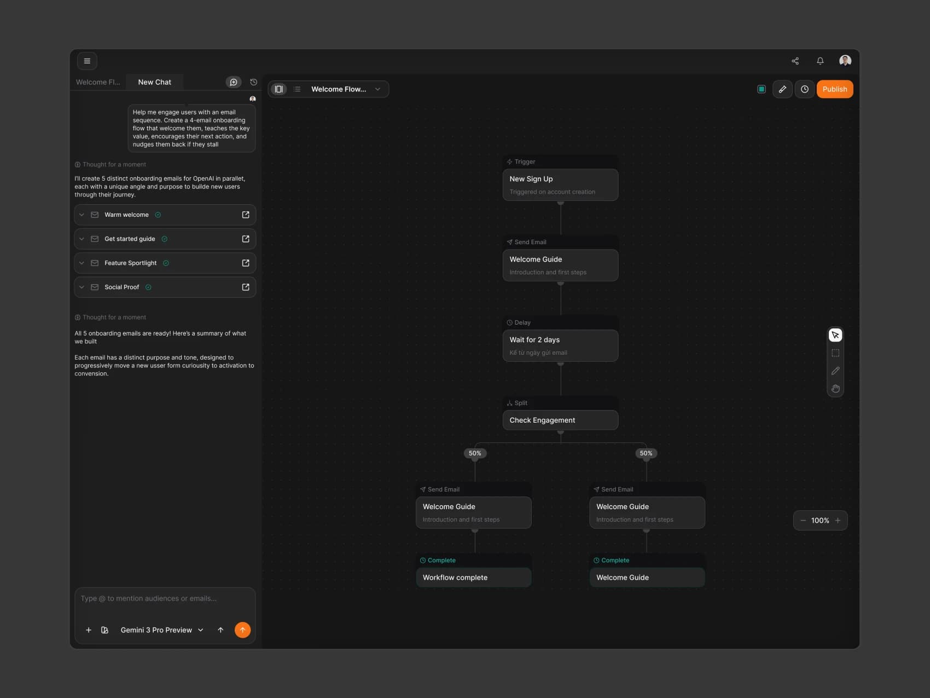Image resolution: width=930 pixels, height=698 pixels.
Task: Select the pointer cursor tool
Action: 835,334
